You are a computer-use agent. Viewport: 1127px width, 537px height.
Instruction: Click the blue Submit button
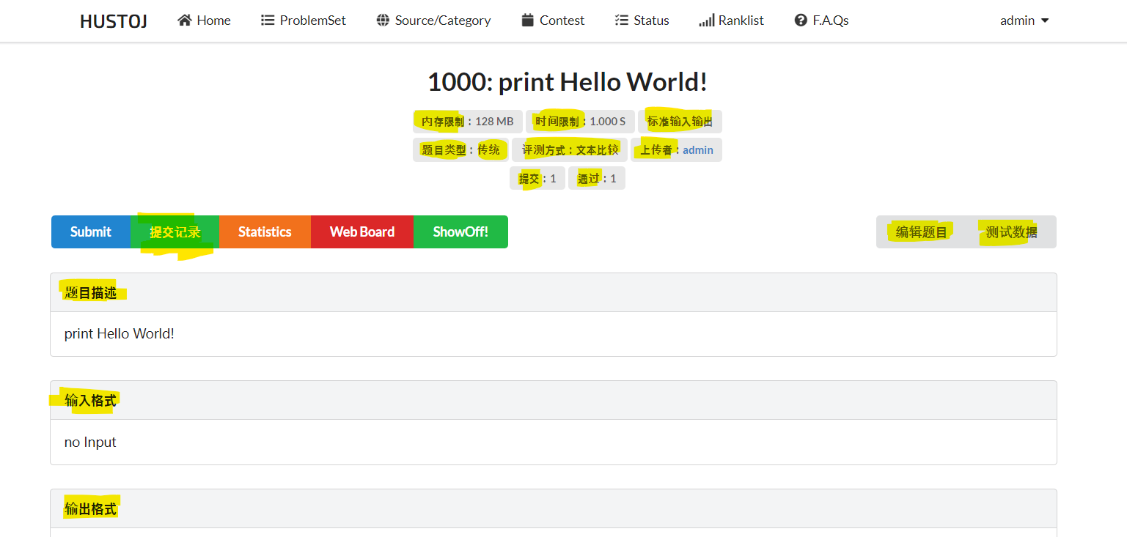pyautogui.click(x=90, y=232)
